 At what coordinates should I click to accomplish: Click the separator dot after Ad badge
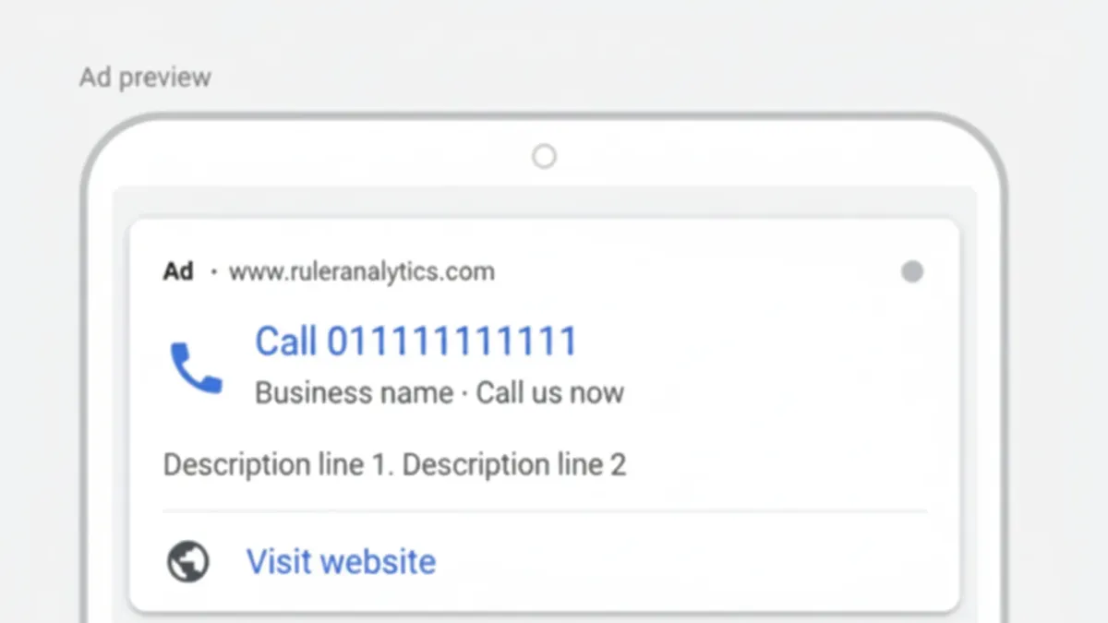[213, 272]
